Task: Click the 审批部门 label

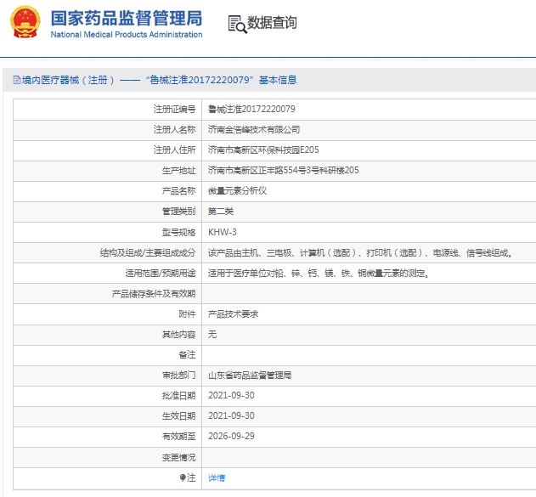Action: 178,376
